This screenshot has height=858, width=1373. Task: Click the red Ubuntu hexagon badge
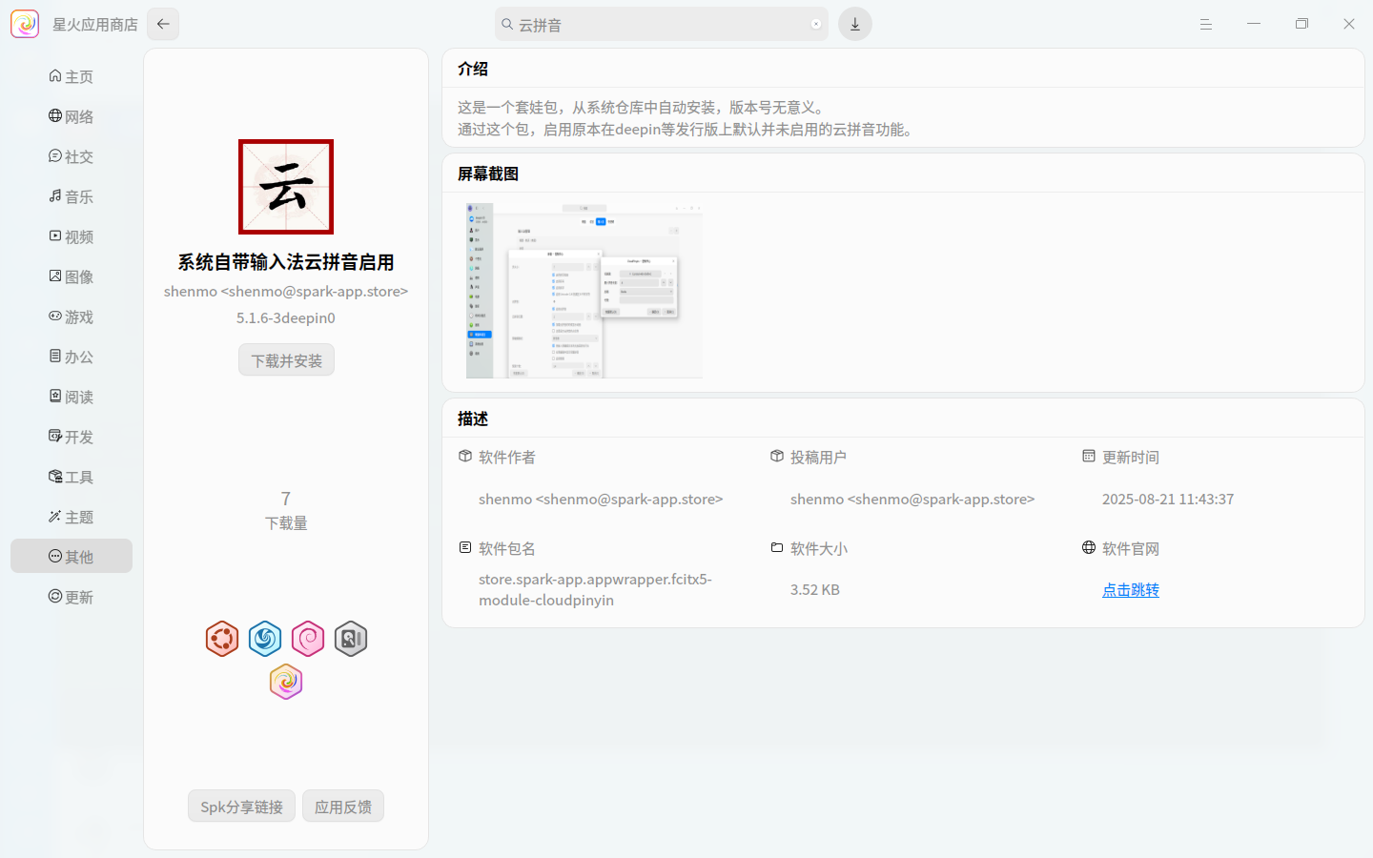(222, 639)
